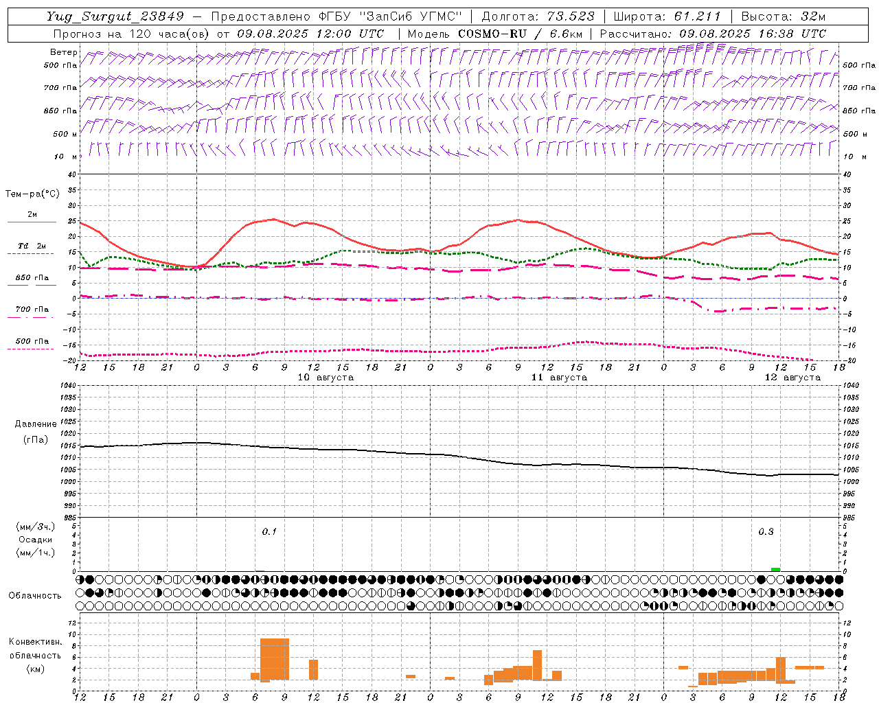Click the station title Yug_Surgut_23849
The image size is (879, 703).
115,16
